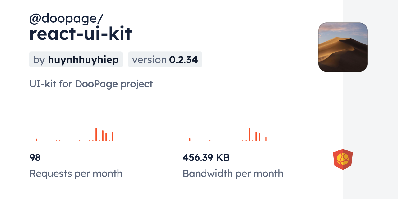This screenshot has width=398, height=199.
Task: Select the 456.39 KB bandwidth value
Action: point(206,158)
